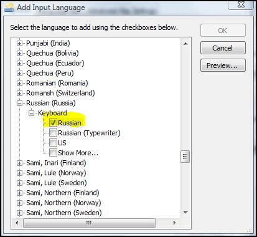Select the Show More... label text
The width and height of the screenshot is (257, 237).
tap(78, 153)
